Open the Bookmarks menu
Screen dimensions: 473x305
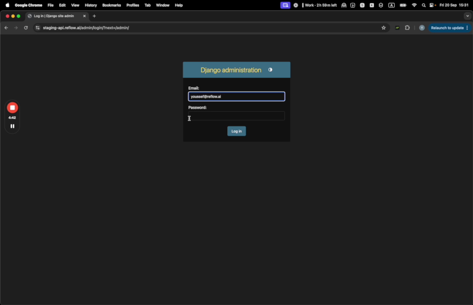(112, 5)
